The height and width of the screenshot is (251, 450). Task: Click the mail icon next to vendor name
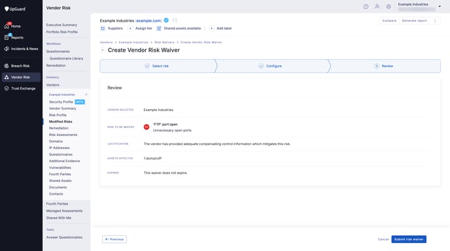(x=175, y=20)
